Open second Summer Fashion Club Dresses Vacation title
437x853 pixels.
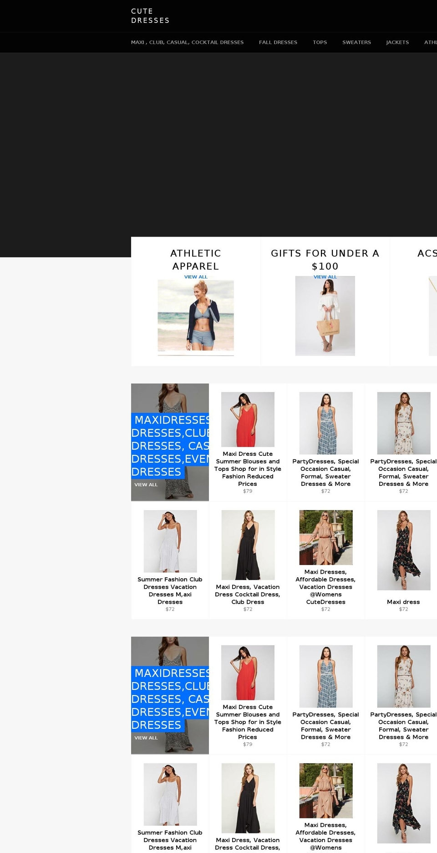[x=170, y=840]
